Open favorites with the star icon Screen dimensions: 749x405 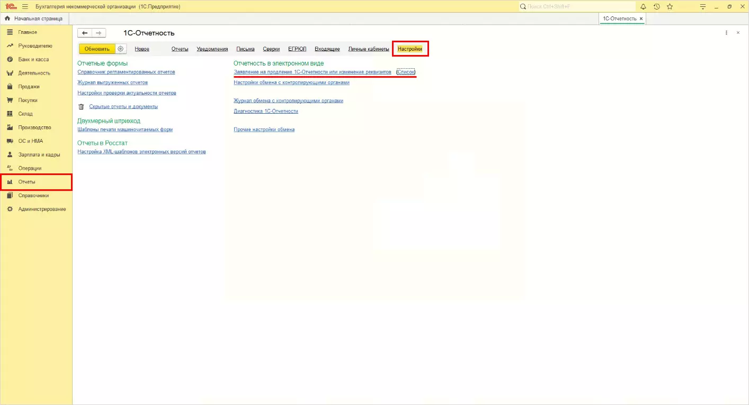pos(670,6)
